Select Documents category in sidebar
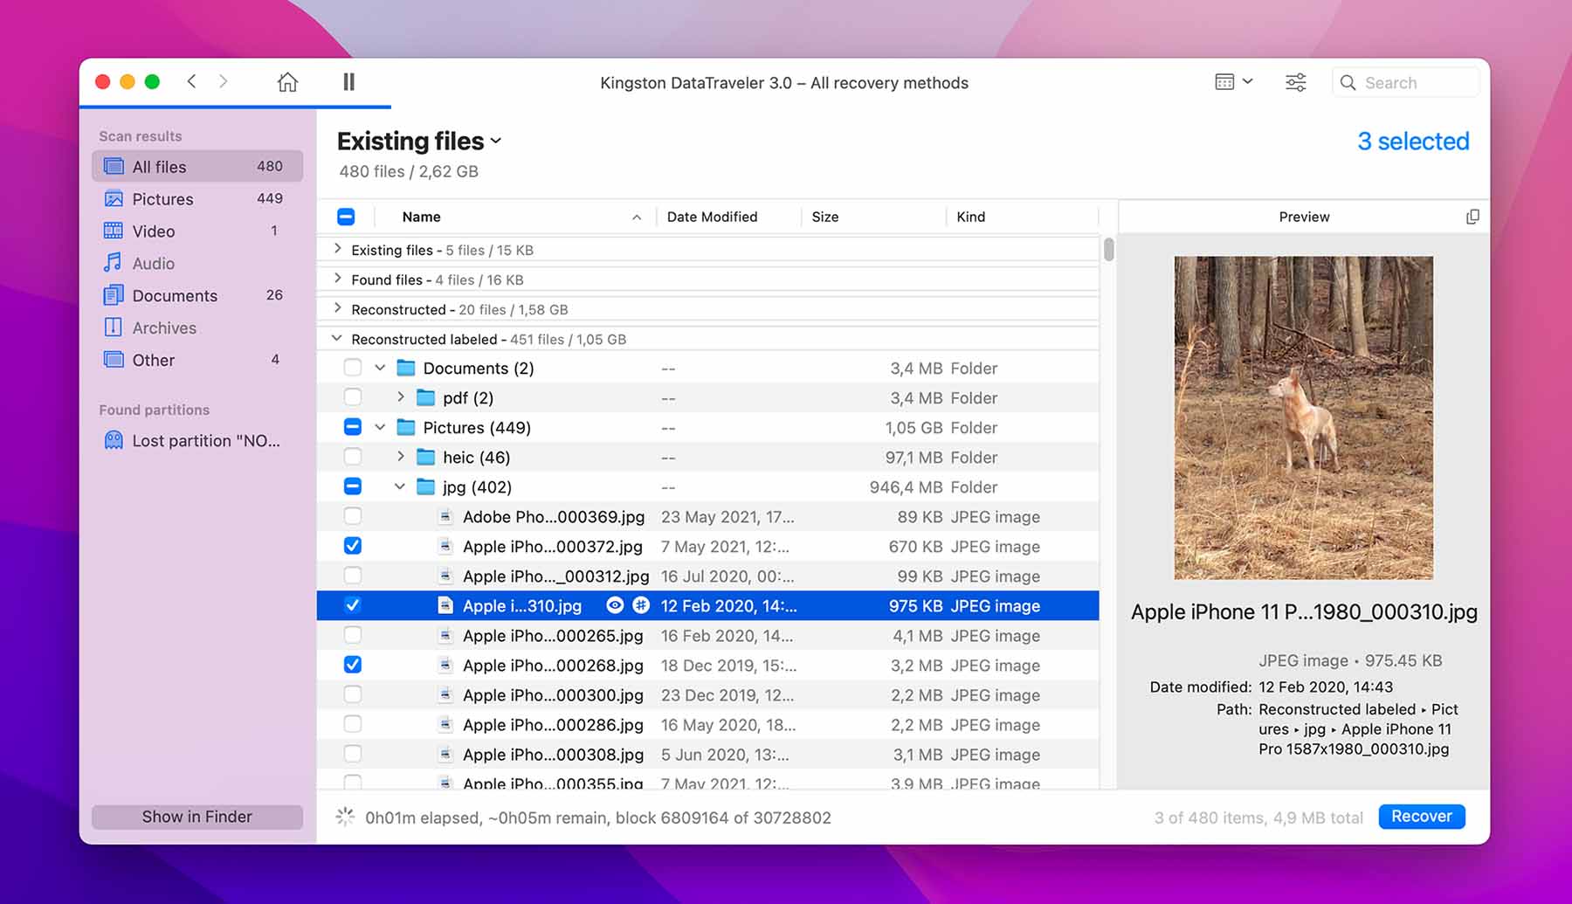1572x904 pixels. coord(197,295)
